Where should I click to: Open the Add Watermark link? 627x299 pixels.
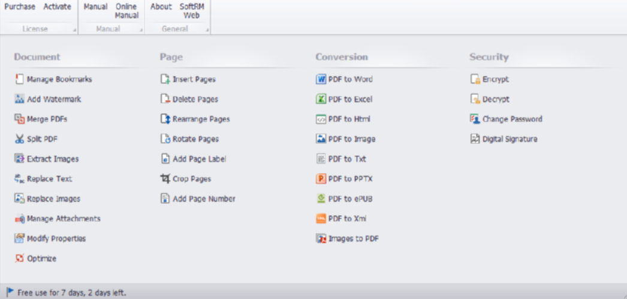[54, 99]
